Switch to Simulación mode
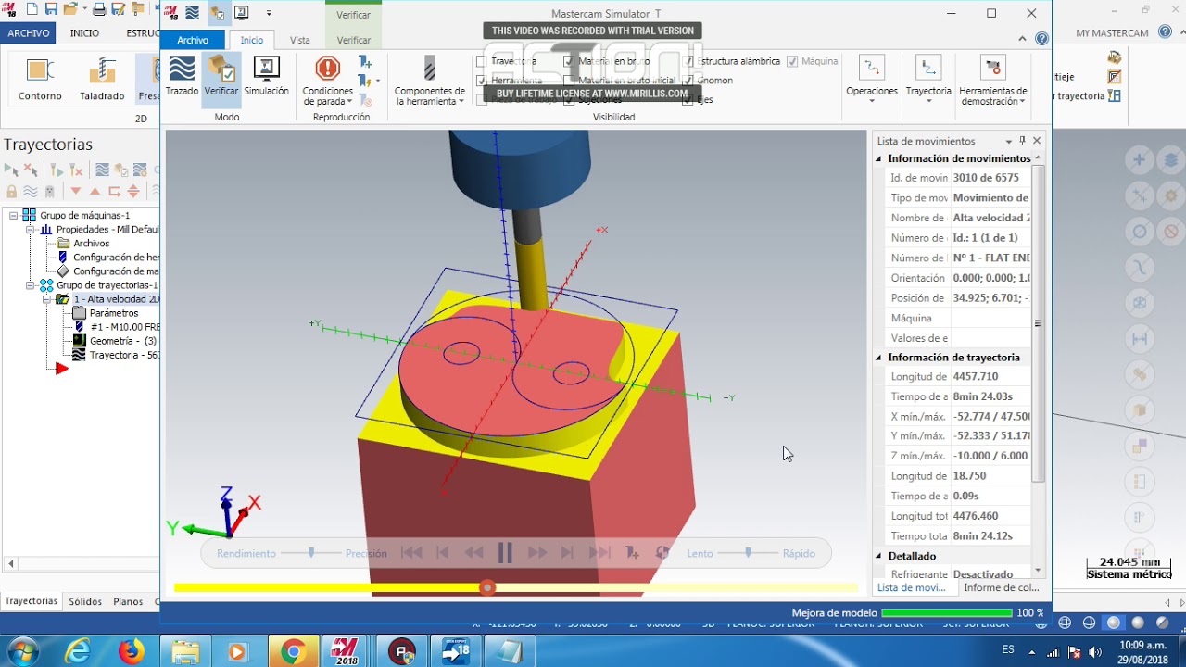The image size is (1186, 667). 266,78
